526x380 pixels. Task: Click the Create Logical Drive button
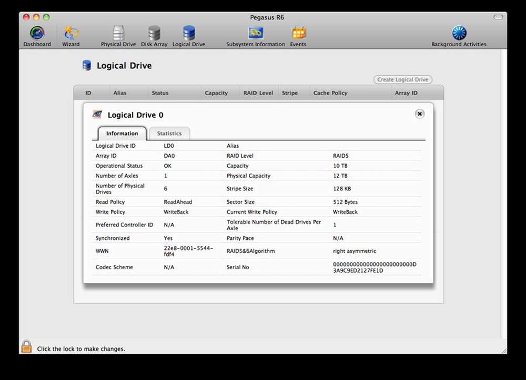(402, 79)
